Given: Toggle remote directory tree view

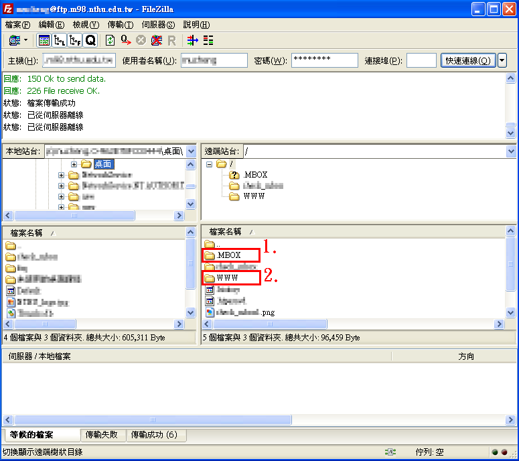Looking at the screenshot, I should coord(74,40).
